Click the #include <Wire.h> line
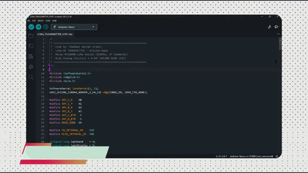The width and height of the screenshot is (308, 173). [x=62, y=81]
